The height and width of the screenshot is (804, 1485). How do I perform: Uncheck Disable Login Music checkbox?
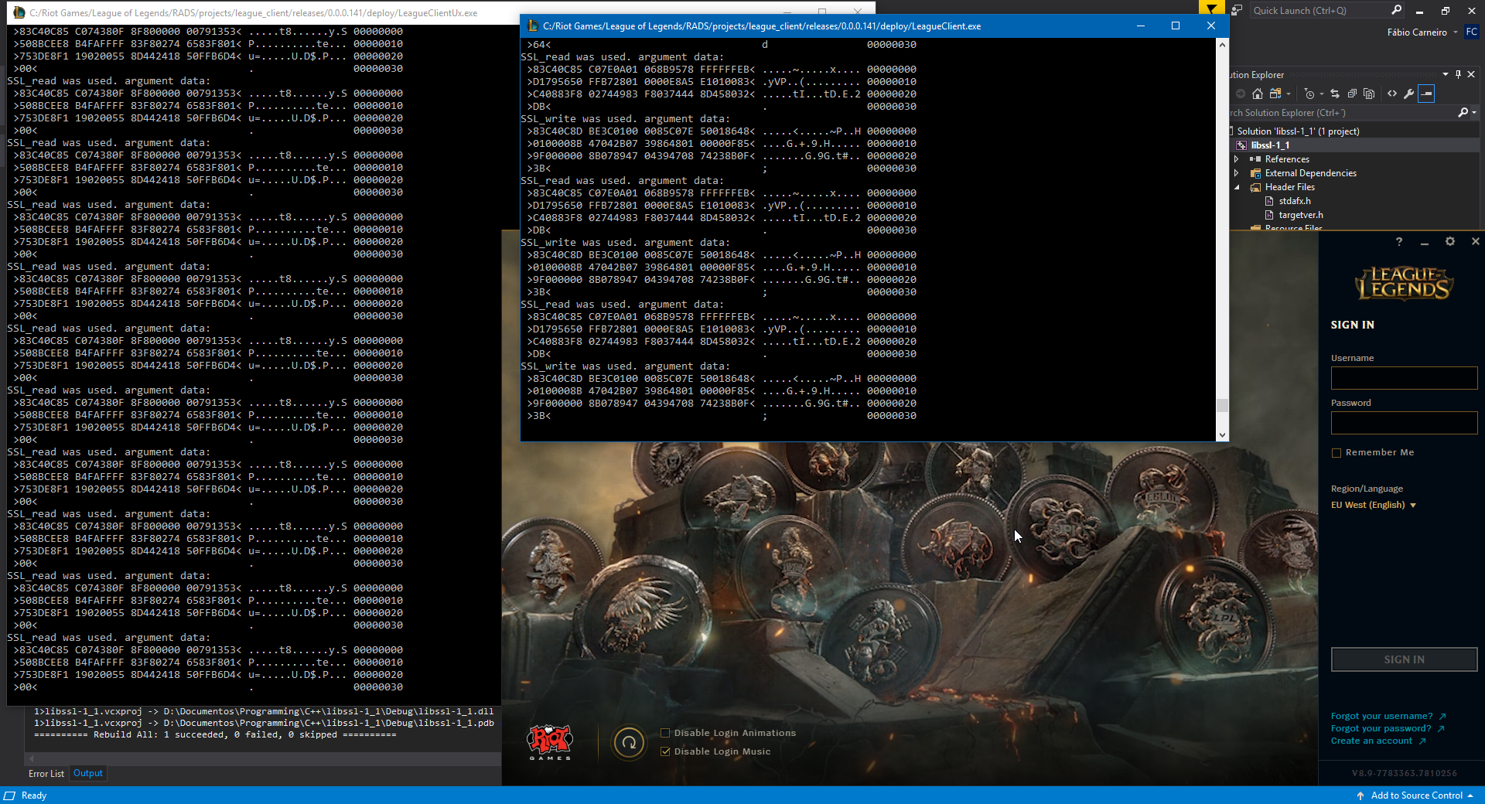tap(665, 751)
